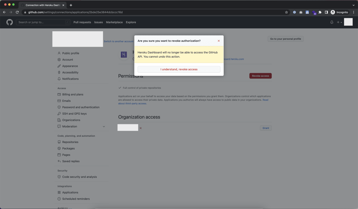Open Explore in top navigation

[131, 22]
